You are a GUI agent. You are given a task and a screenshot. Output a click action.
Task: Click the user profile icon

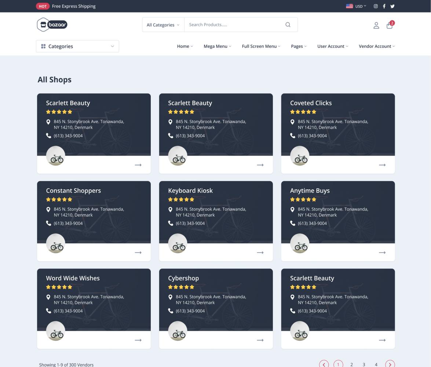pyautogui.click(x=376, y=25)
